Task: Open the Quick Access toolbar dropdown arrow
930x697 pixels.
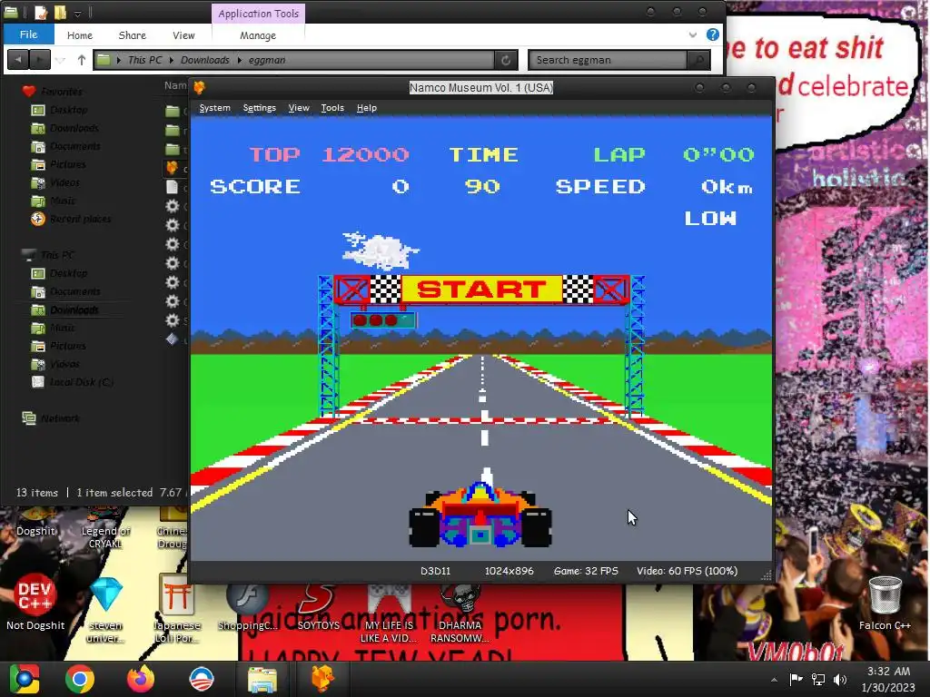Action: (78, 13)
